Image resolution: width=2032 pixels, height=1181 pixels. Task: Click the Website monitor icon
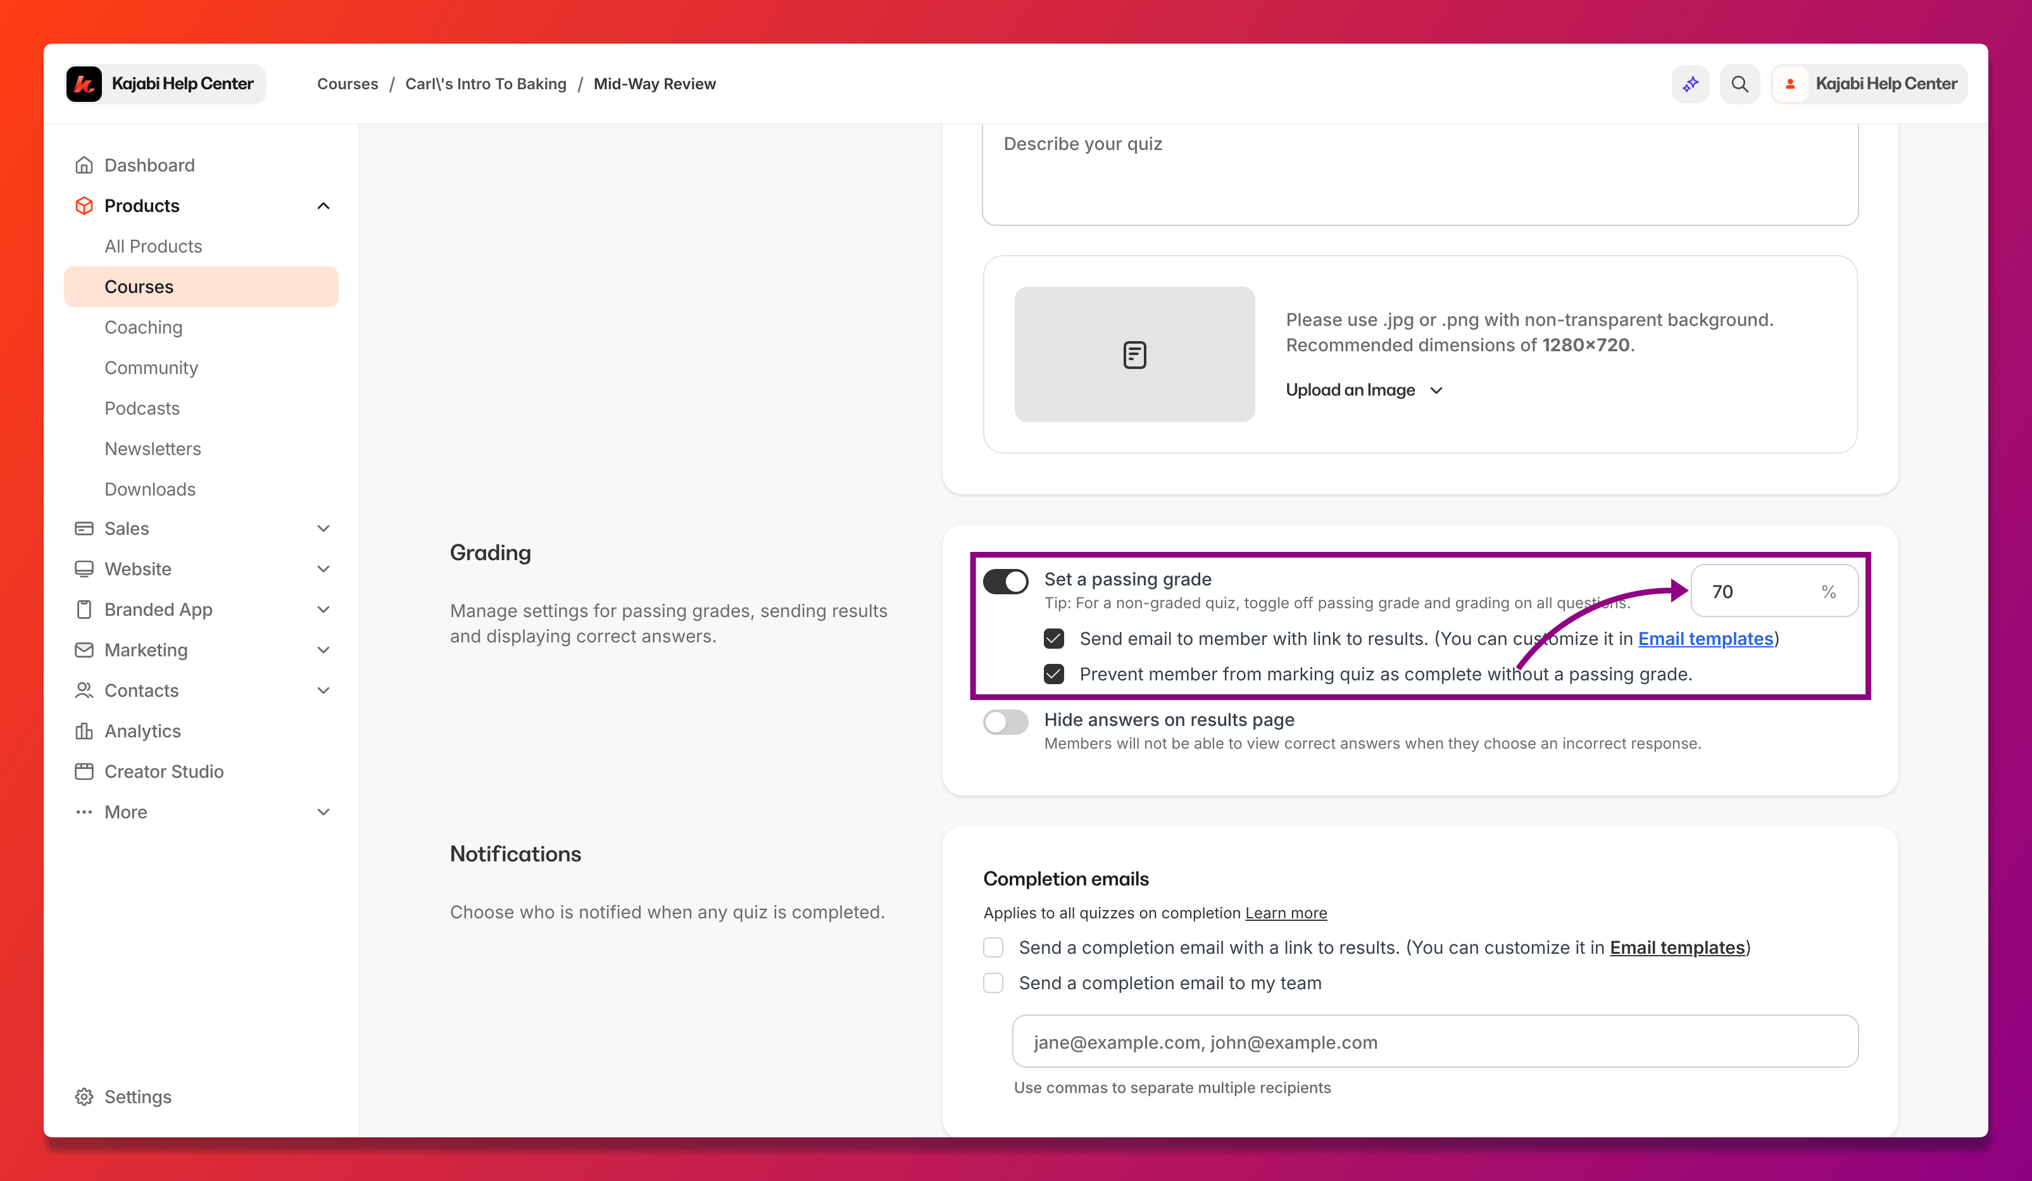[84, 569]
